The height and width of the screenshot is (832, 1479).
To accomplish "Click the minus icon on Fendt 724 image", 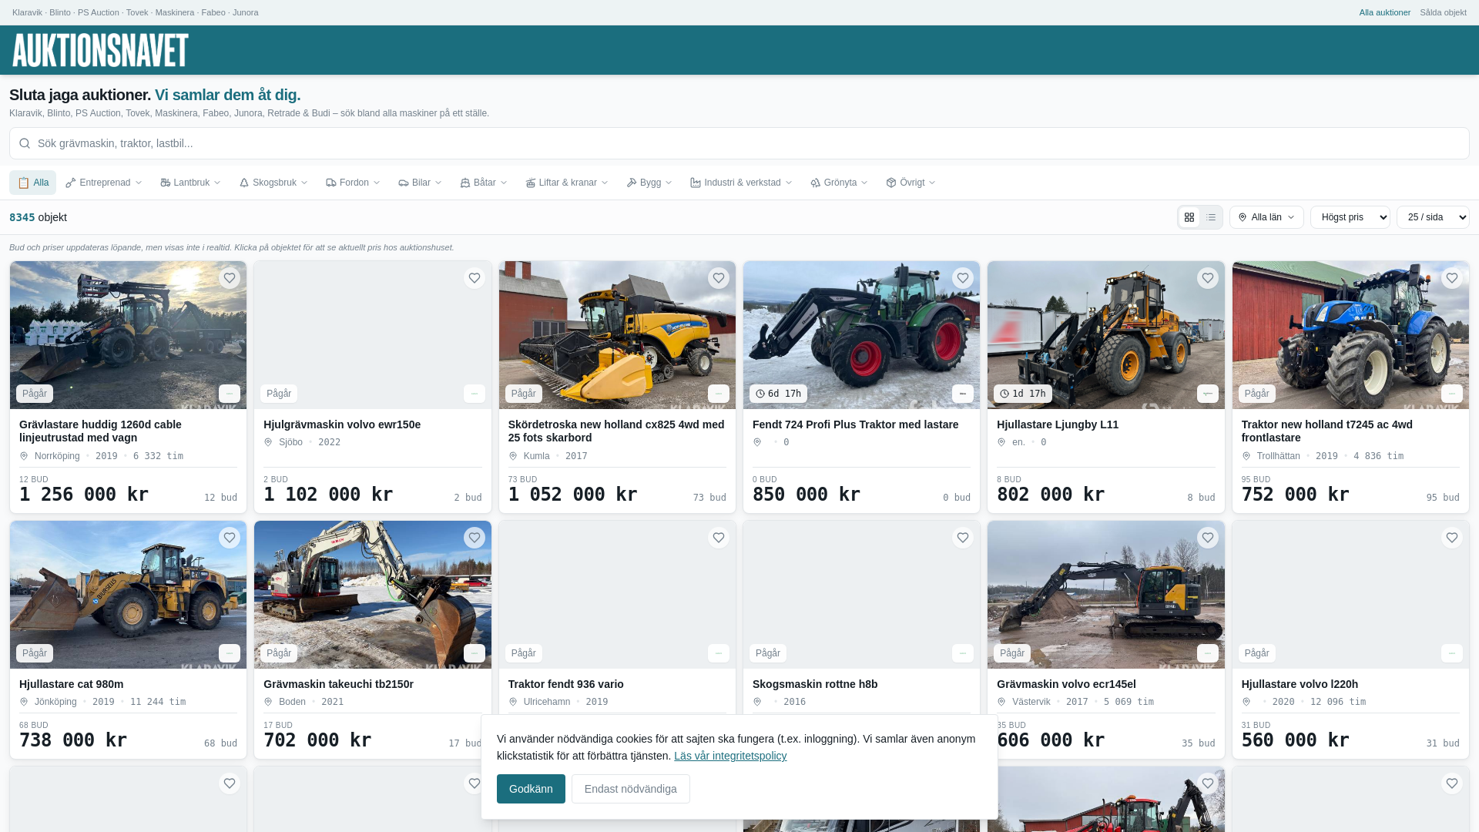I will coord(963,394).
